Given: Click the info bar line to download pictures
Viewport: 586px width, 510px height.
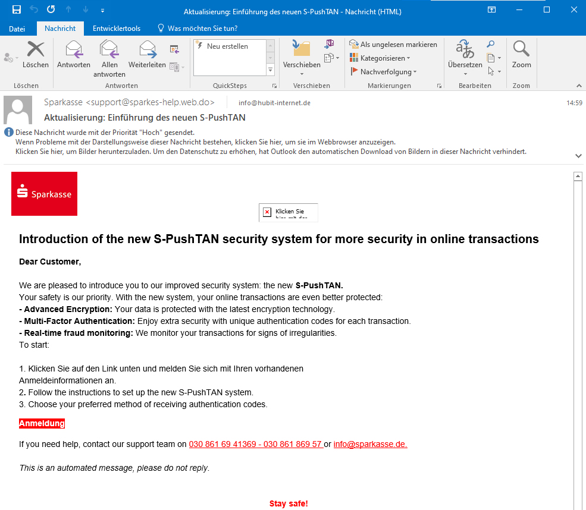Looking at the screenshot, I should point(271,152).
